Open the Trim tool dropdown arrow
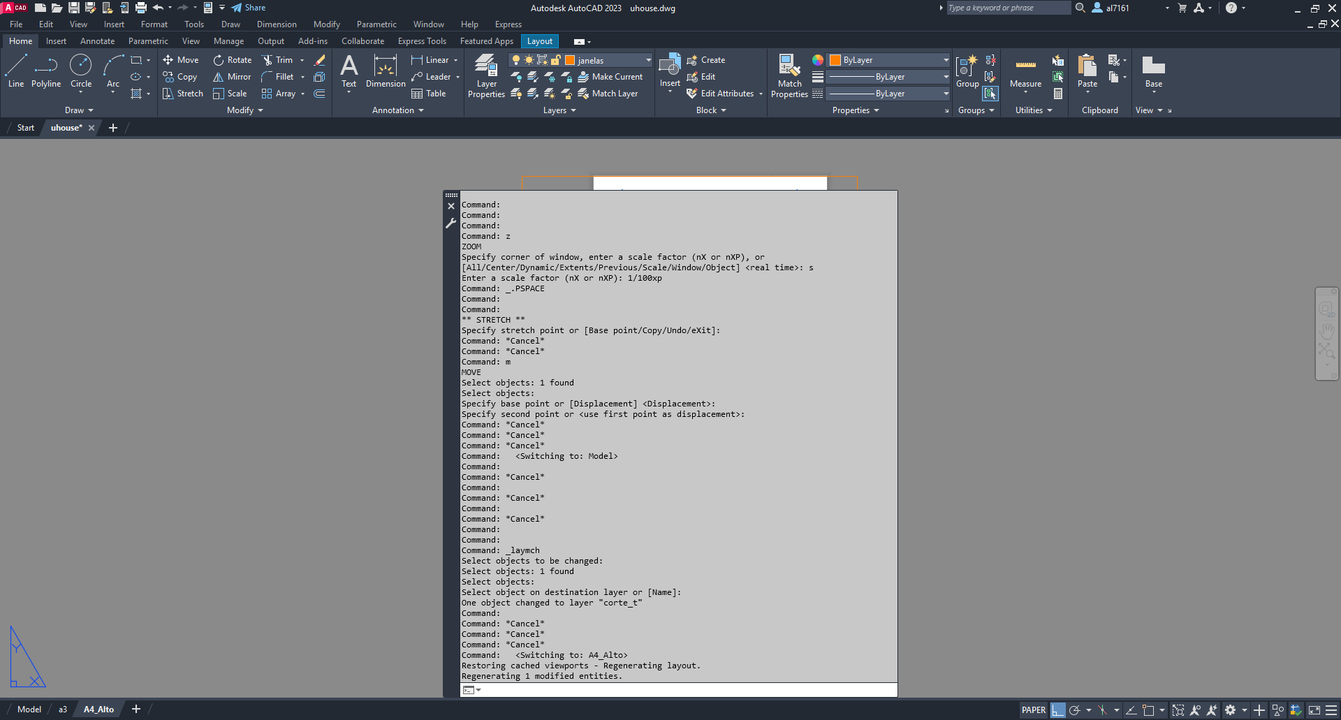This screenshot has height=720, width=1341. click(x=302, y=60)
